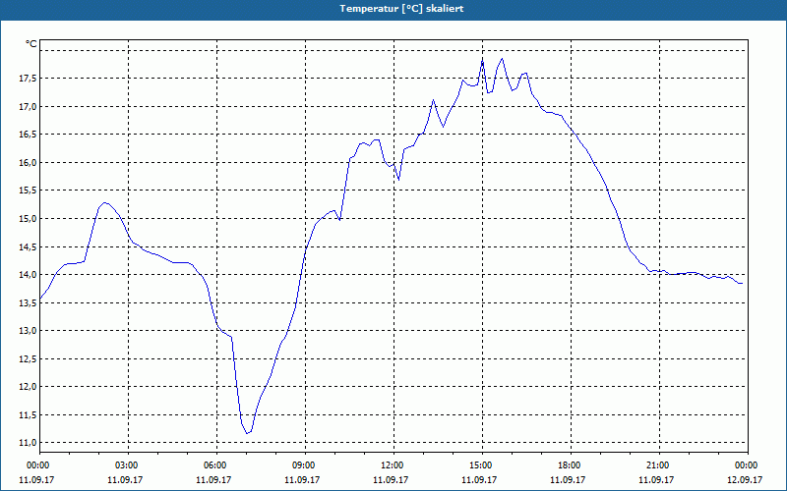Screen dimensions: 787x491
Task: Click the '00:00' label above date 12.09.17
Action: coord(748,465)
